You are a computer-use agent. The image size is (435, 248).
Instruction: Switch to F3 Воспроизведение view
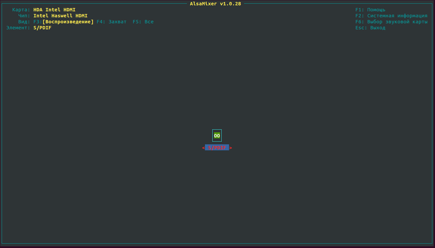point(64,22)
